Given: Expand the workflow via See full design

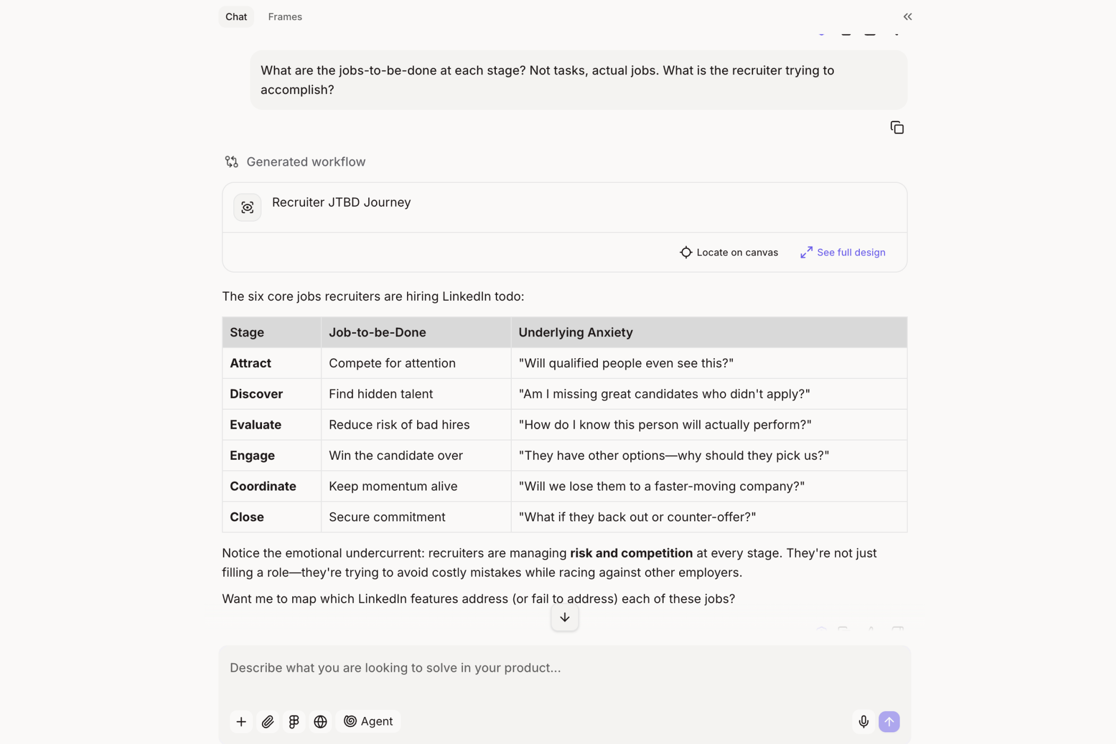Looking at the screenshot, I should click(842, 252).
